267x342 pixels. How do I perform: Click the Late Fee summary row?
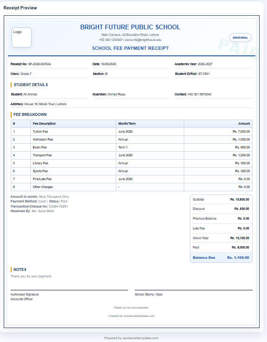(221, 228)
